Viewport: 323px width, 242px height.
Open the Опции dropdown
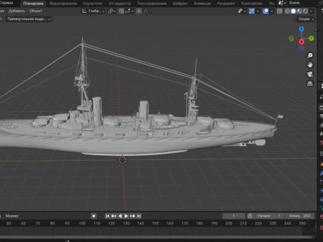tap(306, 19)
